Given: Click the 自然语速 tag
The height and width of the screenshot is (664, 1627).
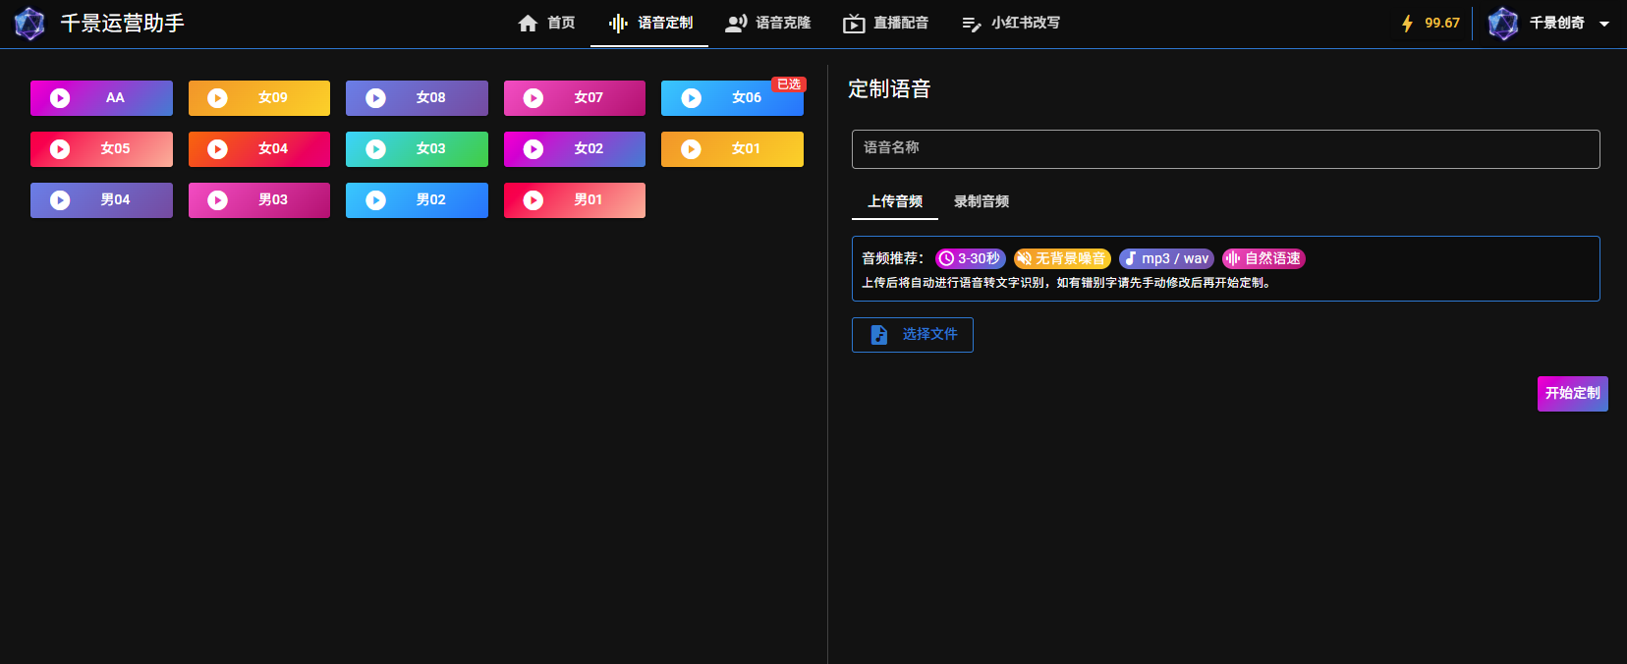Looking at the screenshot, I should coord(1263,259).
